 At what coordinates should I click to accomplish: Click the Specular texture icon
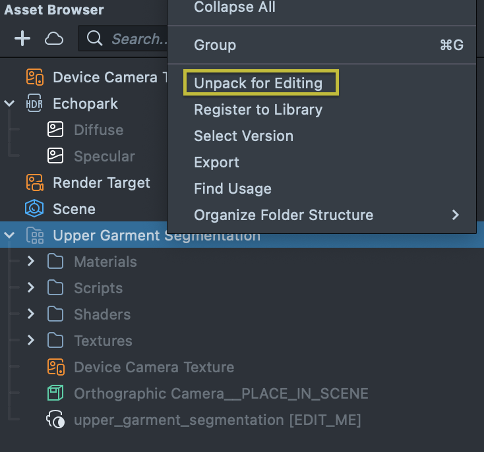[x=55, y=156]
